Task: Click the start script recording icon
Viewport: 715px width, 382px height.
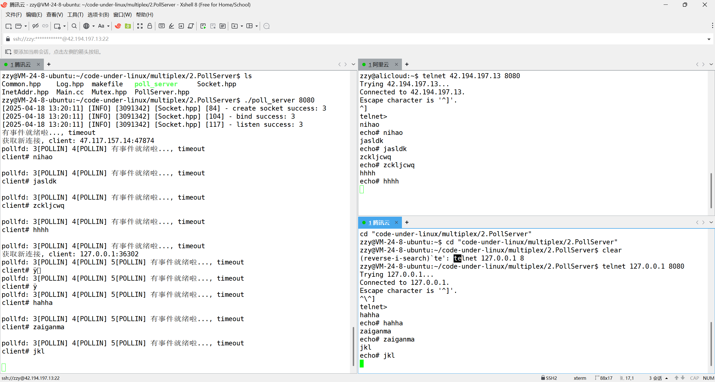Action: (x=203, y=26)
